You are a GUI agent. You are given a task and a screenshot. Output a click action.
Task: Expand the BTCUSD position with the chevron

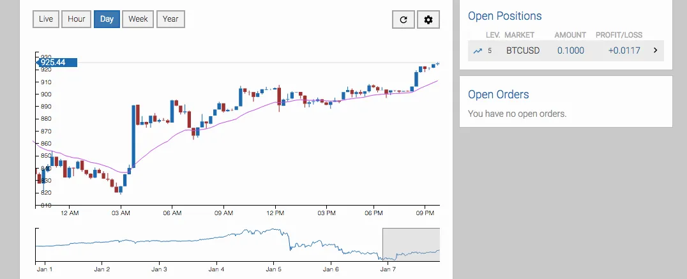(656, 50)
